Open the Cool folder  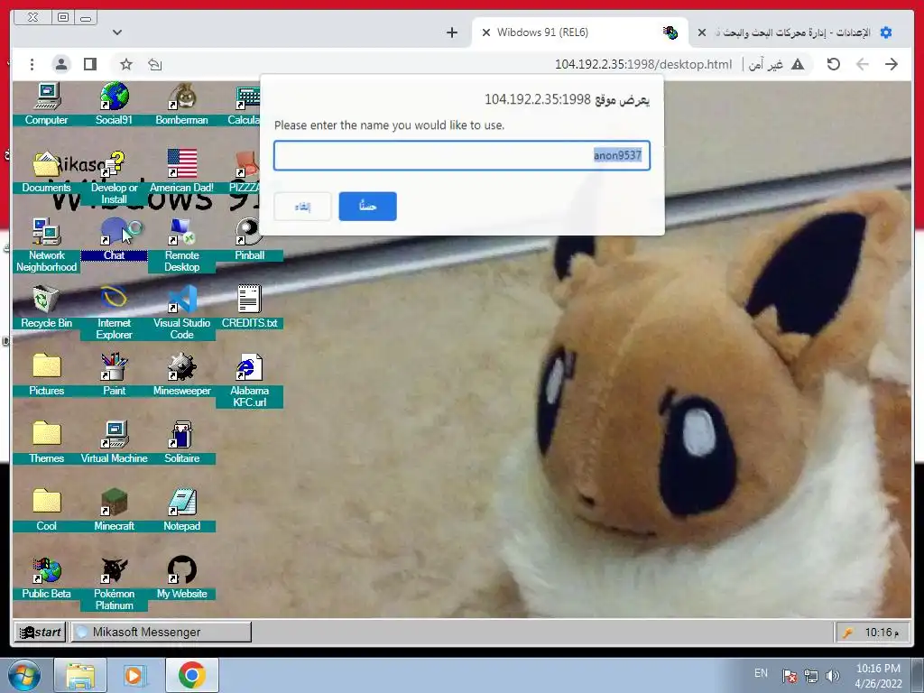coord(47,510)
